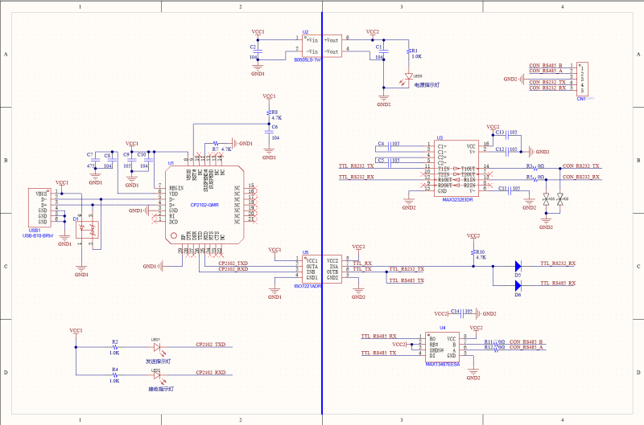
Task: Click the CON_RS485_B label at CN1
Action: click(x=547, y=64)
